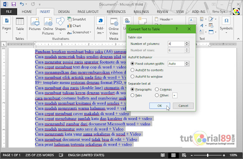The image size is (243, 159).
Task: Click zoom out minus button
Action: 192,155
